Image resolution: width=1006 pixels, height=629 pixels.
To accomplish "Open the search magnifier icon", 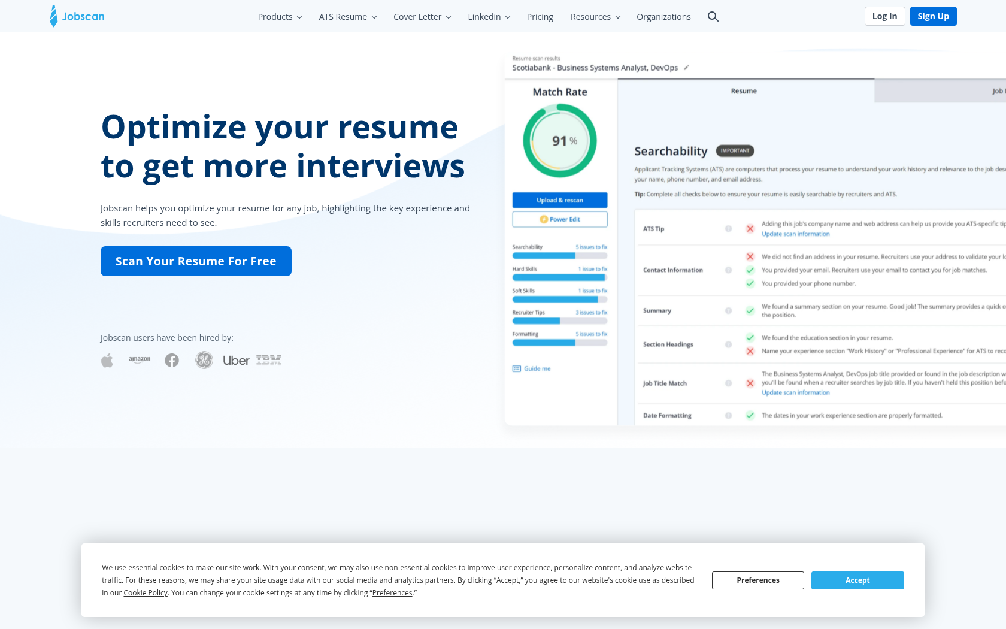I will (713, 17).
